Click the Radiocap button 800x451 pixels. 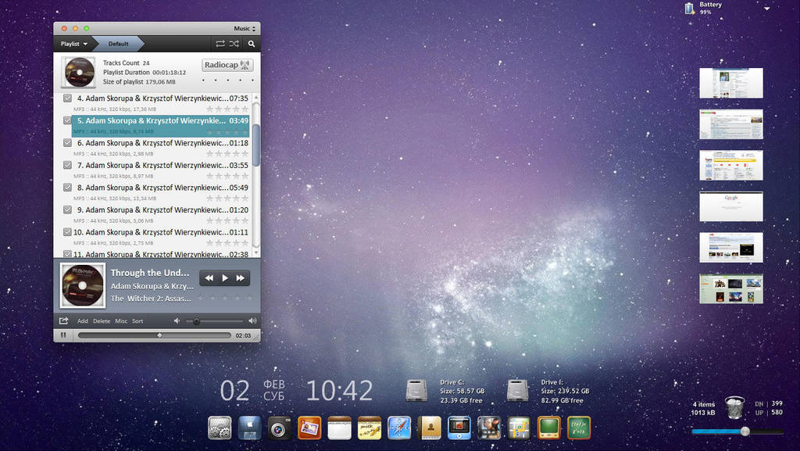tap(227, 65)
